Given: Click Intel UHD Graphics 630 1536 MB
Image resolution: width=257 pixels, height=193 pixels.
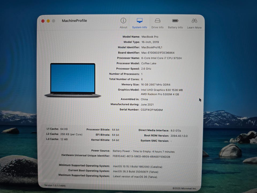Looking at the screenshot, I should (162, 90).
